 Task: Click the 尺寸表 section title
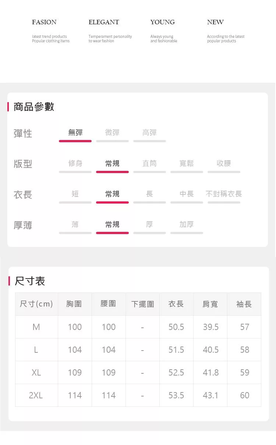(x=30, y=281)
